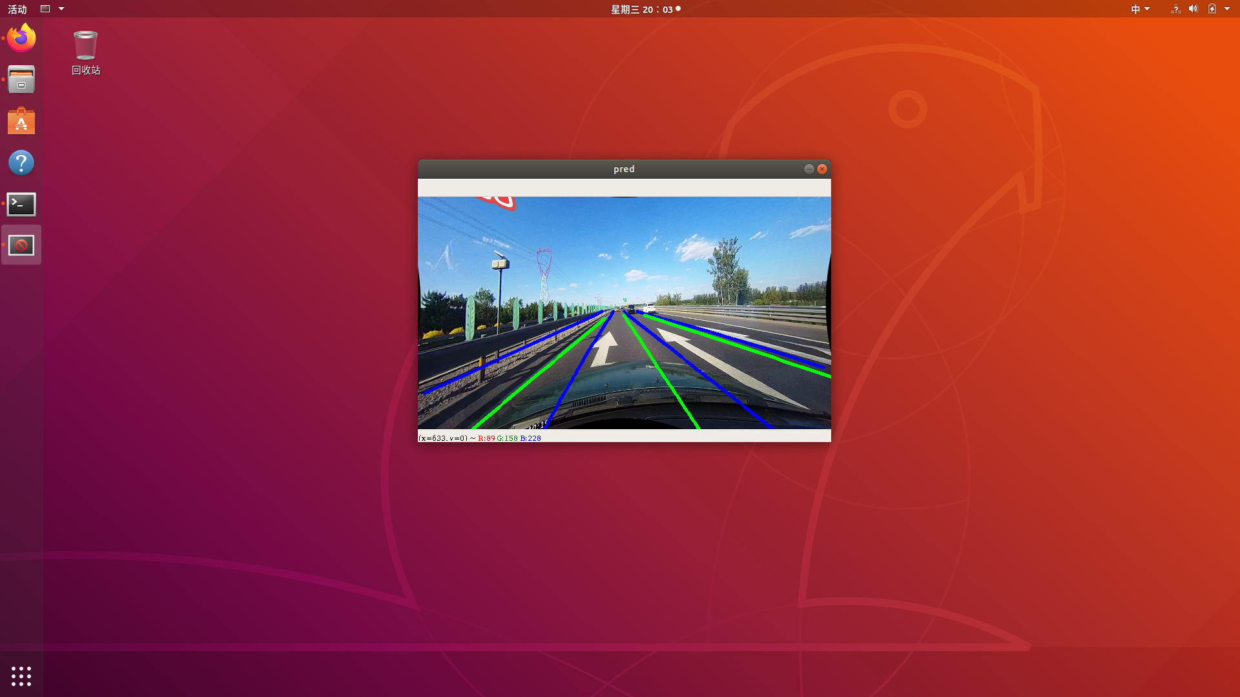Close the pred window
The height and width of the screenshot is (697, 1240).
coord(822,169)
